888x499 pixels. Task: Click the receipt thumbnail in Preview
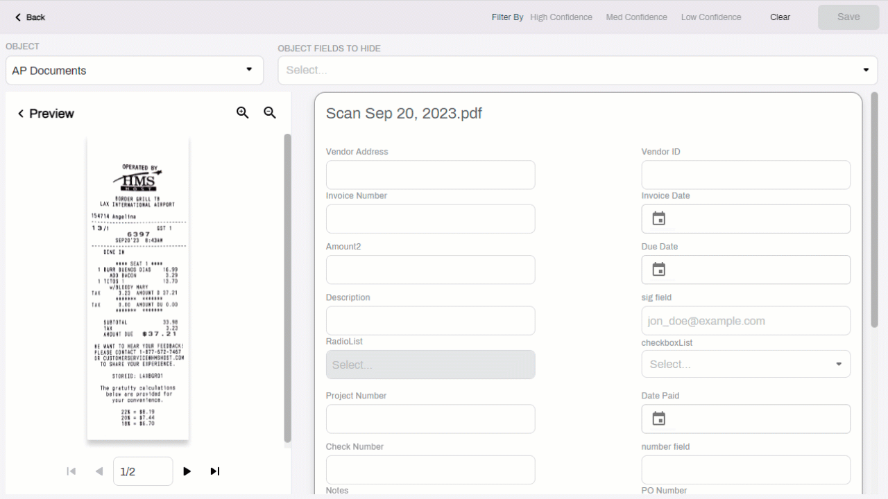pyautogui.click(x=138, y=287)
